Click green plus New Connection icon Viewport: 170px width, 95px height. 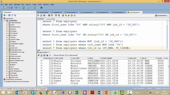(5, 15)
